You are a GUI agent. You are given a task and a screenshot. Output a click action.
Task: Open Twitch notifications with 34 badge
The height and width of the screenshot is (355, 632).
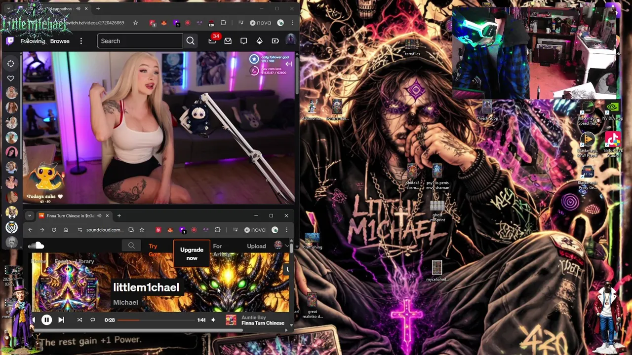click(x=213, y=40)
